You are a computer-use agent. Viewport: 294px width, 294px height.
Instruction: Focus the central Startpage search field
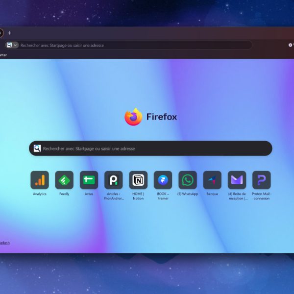[150, 148]
